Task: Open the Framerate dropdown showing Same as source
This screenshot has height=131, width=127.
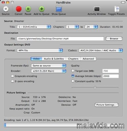Action: 49,65
